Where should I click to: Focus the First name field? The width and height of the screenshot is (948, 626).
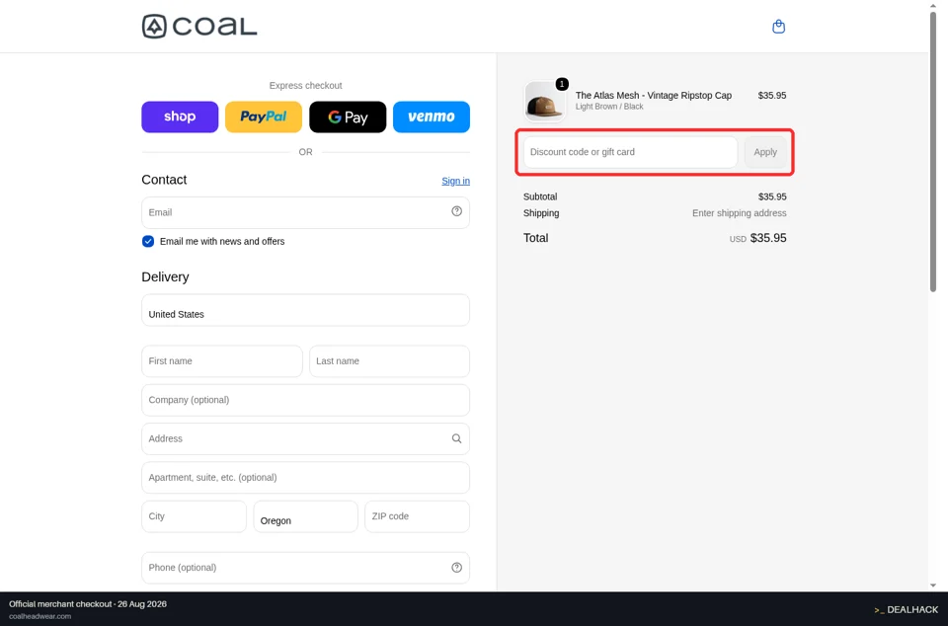pyautogui.click(x=222, y=361)
